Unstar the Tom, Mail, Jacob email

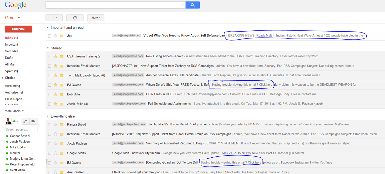pyautogui.click(x=56, y=75)
